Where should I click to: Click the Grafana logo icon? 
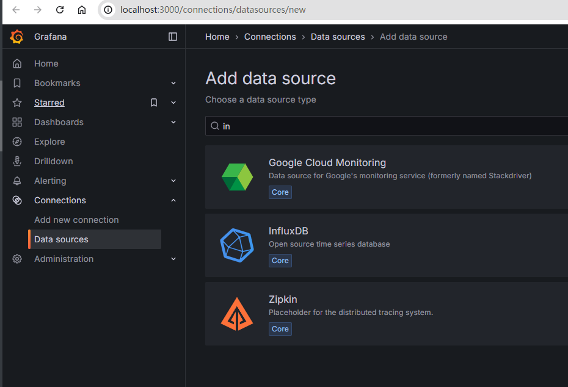17,37
